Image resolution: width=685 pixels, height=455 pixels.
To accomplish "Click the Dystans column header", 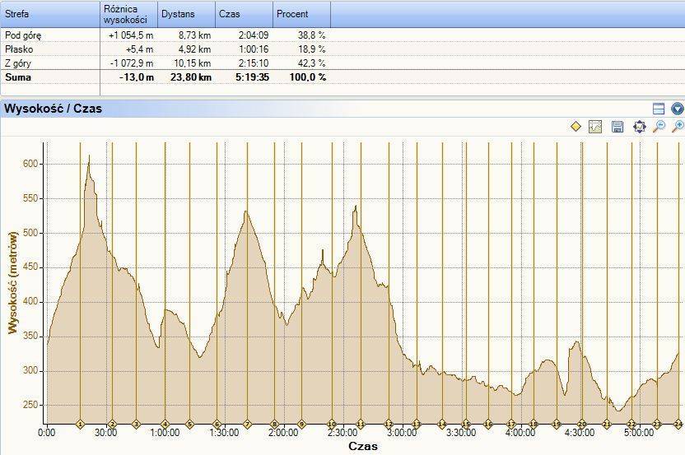I will [186, 14].
